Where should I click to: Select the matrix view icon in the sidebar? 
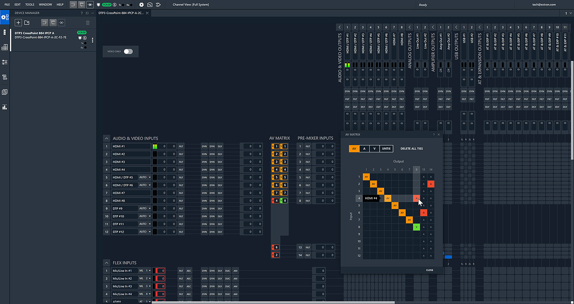5,47
